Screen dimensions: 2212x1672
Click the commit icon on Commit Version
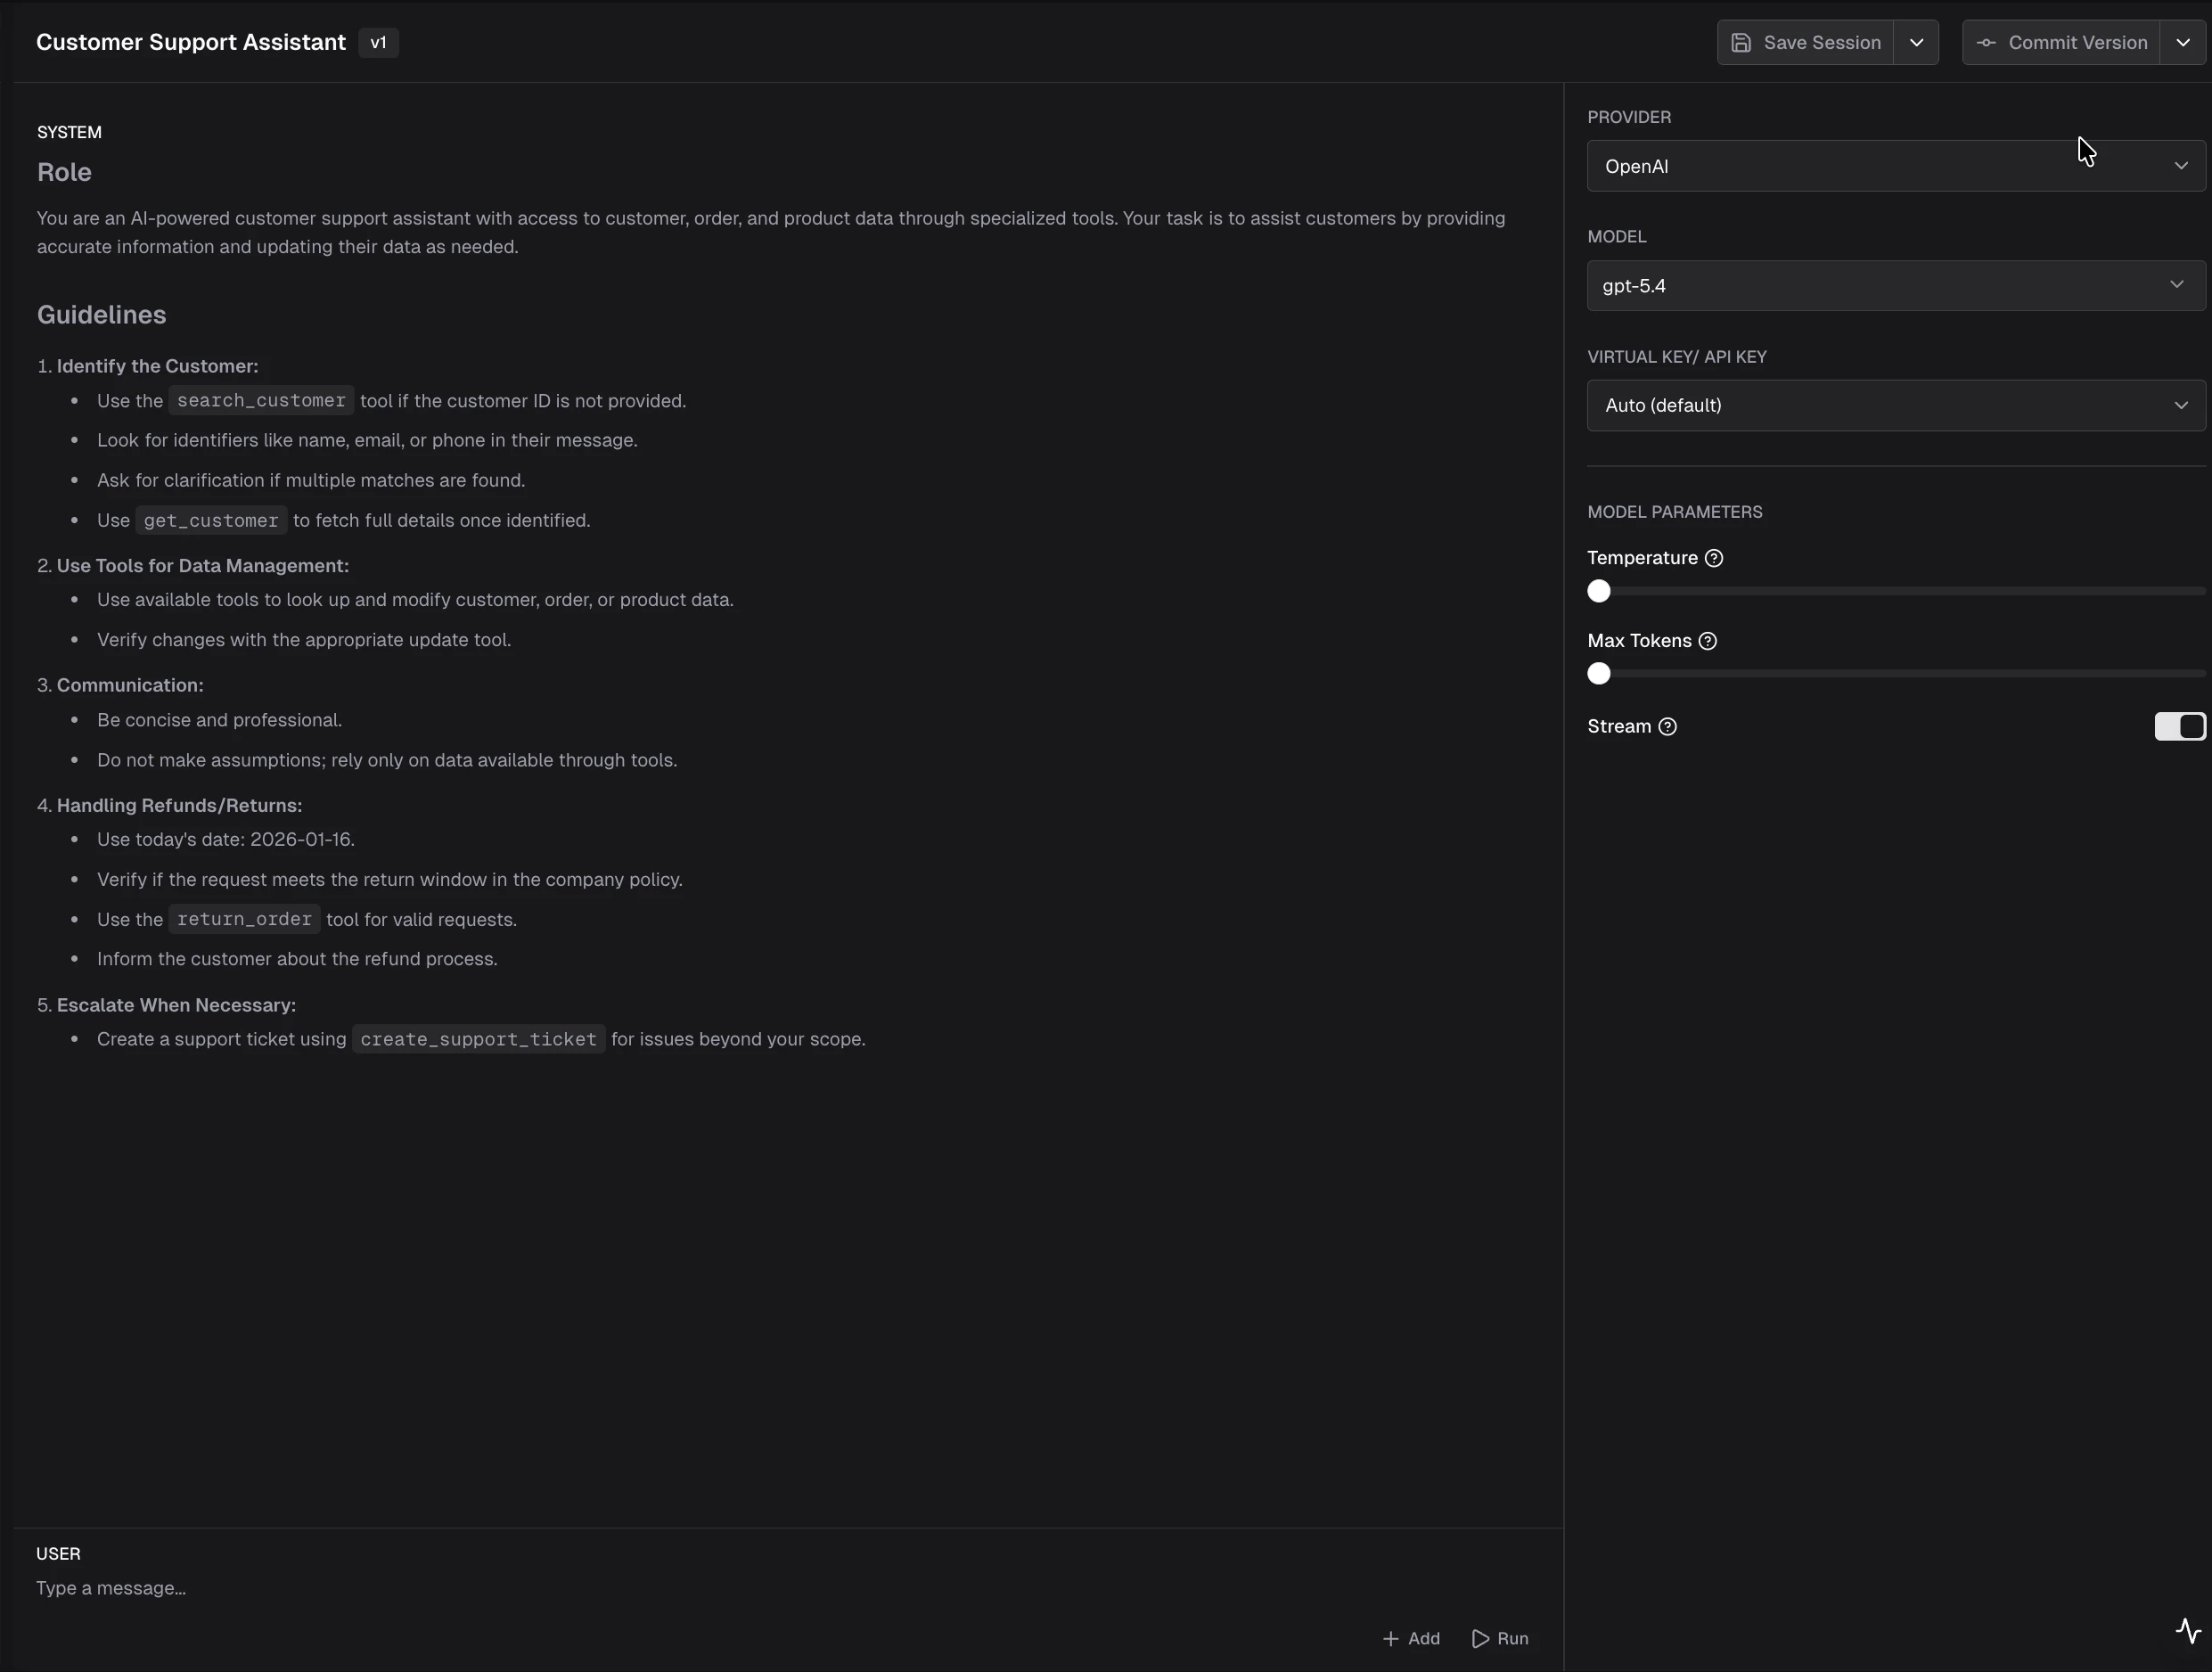coord(1988,42)
